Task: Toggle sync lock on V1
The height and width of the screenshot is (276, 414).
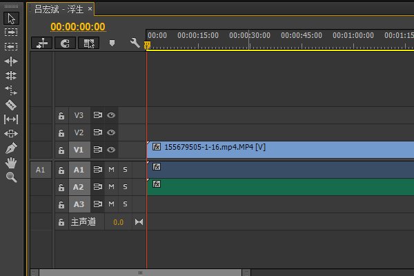Action: (x=98, y=150)
